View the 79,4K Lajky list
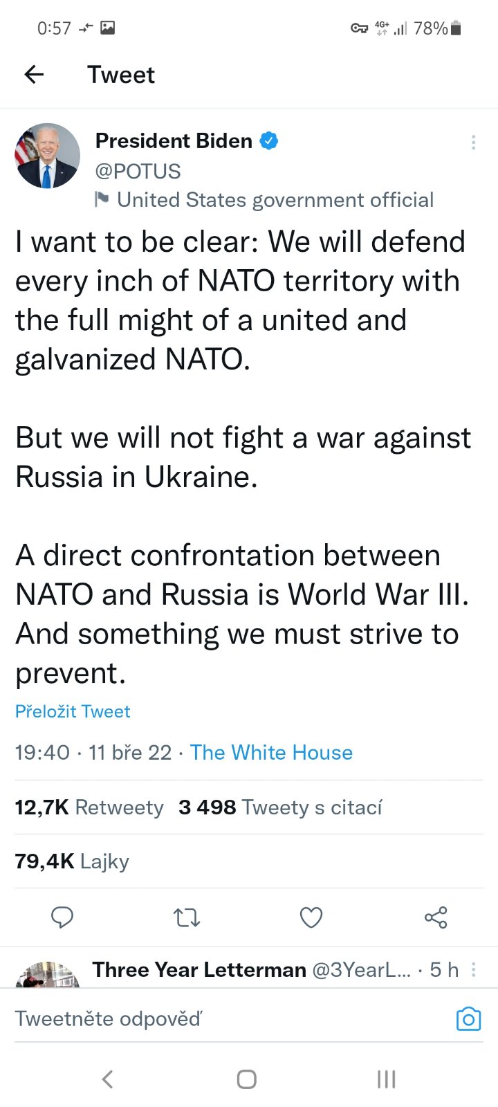 (x=72, y=861)
